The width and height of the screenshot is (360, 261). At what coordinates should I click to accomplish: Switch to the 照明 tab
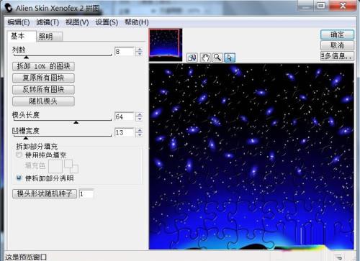(49, 37)
